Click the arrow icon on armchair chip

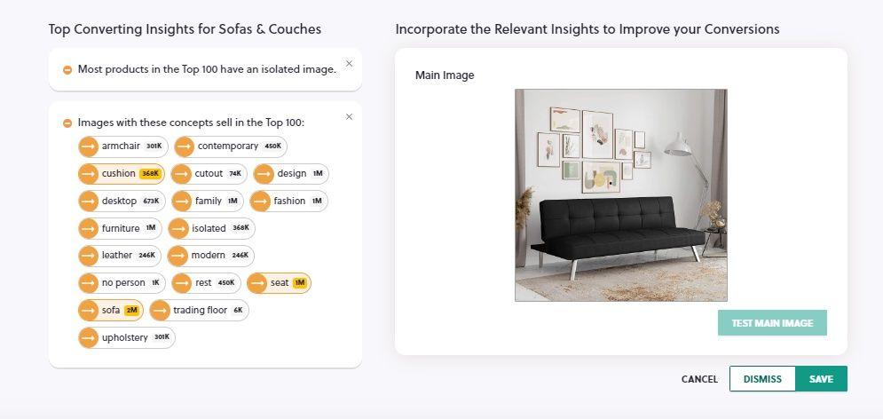tap(88, 146)
